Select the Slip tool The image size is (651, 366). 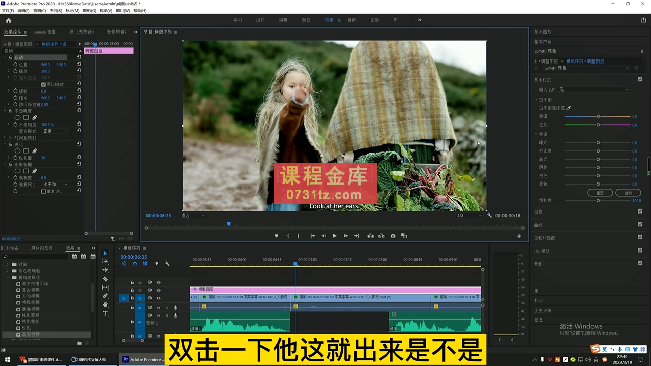point(105,287)
